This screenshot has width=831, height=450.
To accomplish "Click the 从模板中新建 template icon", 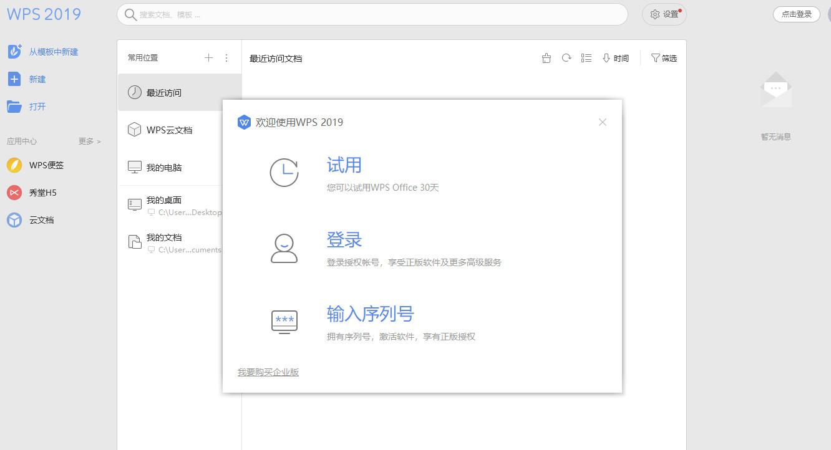I will [x=14, y=52].
